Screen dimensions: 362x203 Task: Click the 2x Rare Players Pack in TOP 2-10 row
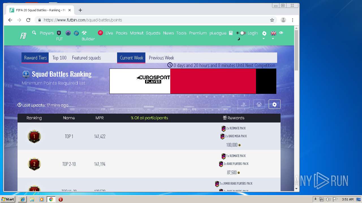pyautogui.click(x=234, y=164)
